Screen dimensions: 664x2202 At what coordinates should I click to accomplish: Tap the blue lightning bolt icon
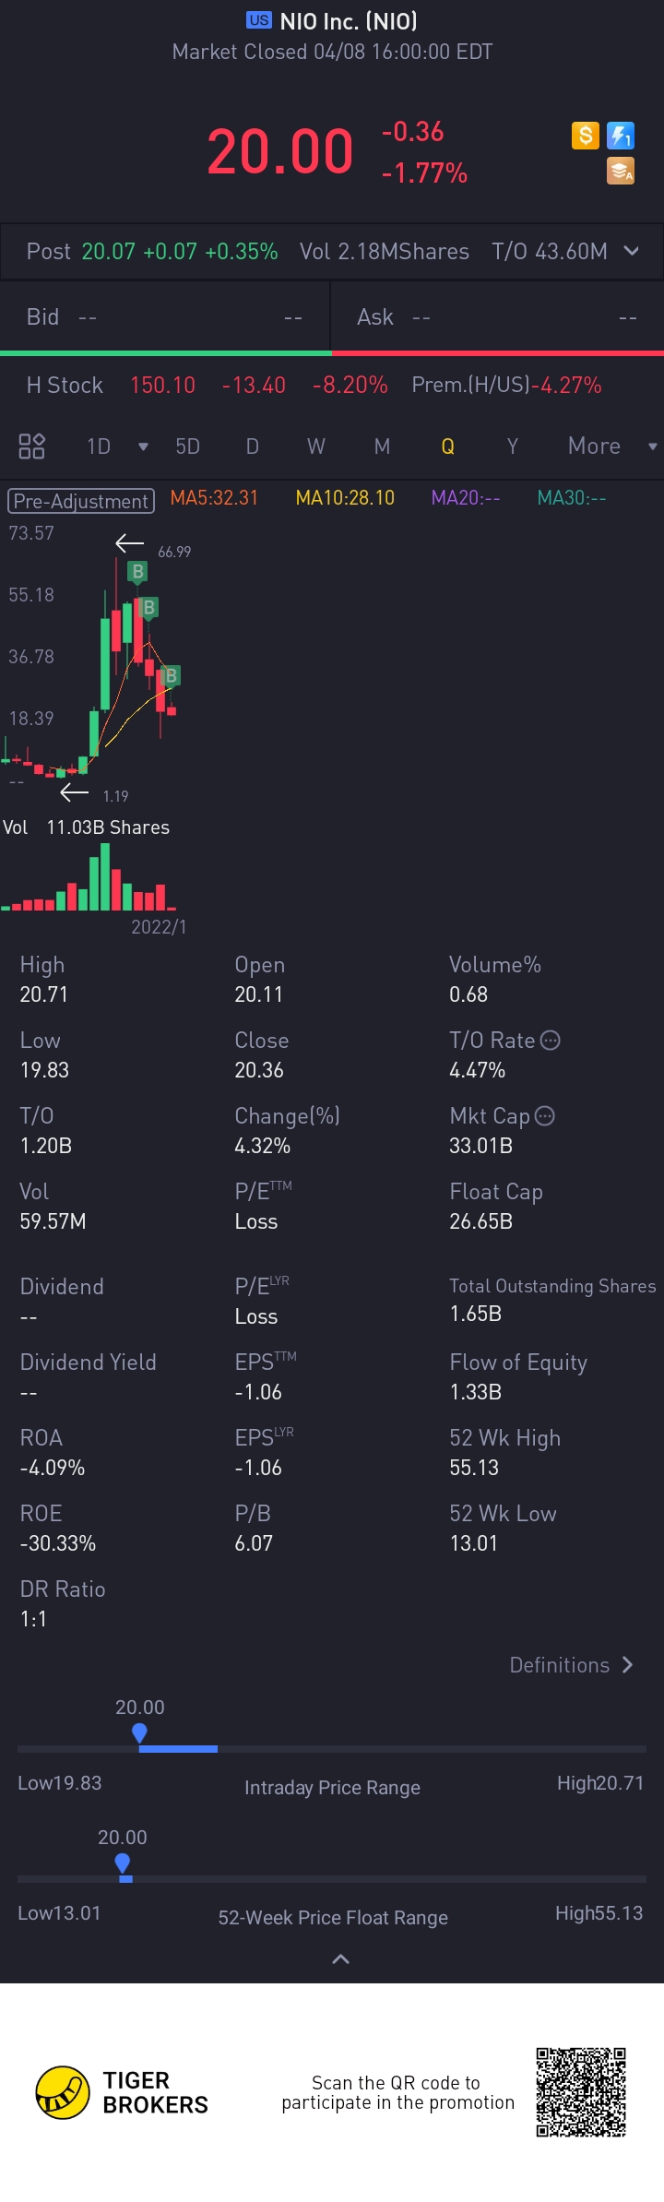[621, 136]
